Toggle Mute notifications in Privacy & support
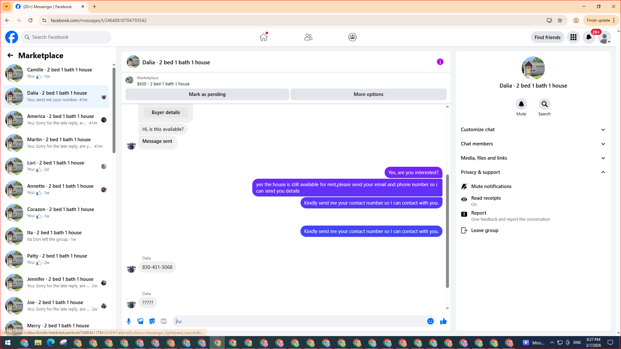 (533, 186)
